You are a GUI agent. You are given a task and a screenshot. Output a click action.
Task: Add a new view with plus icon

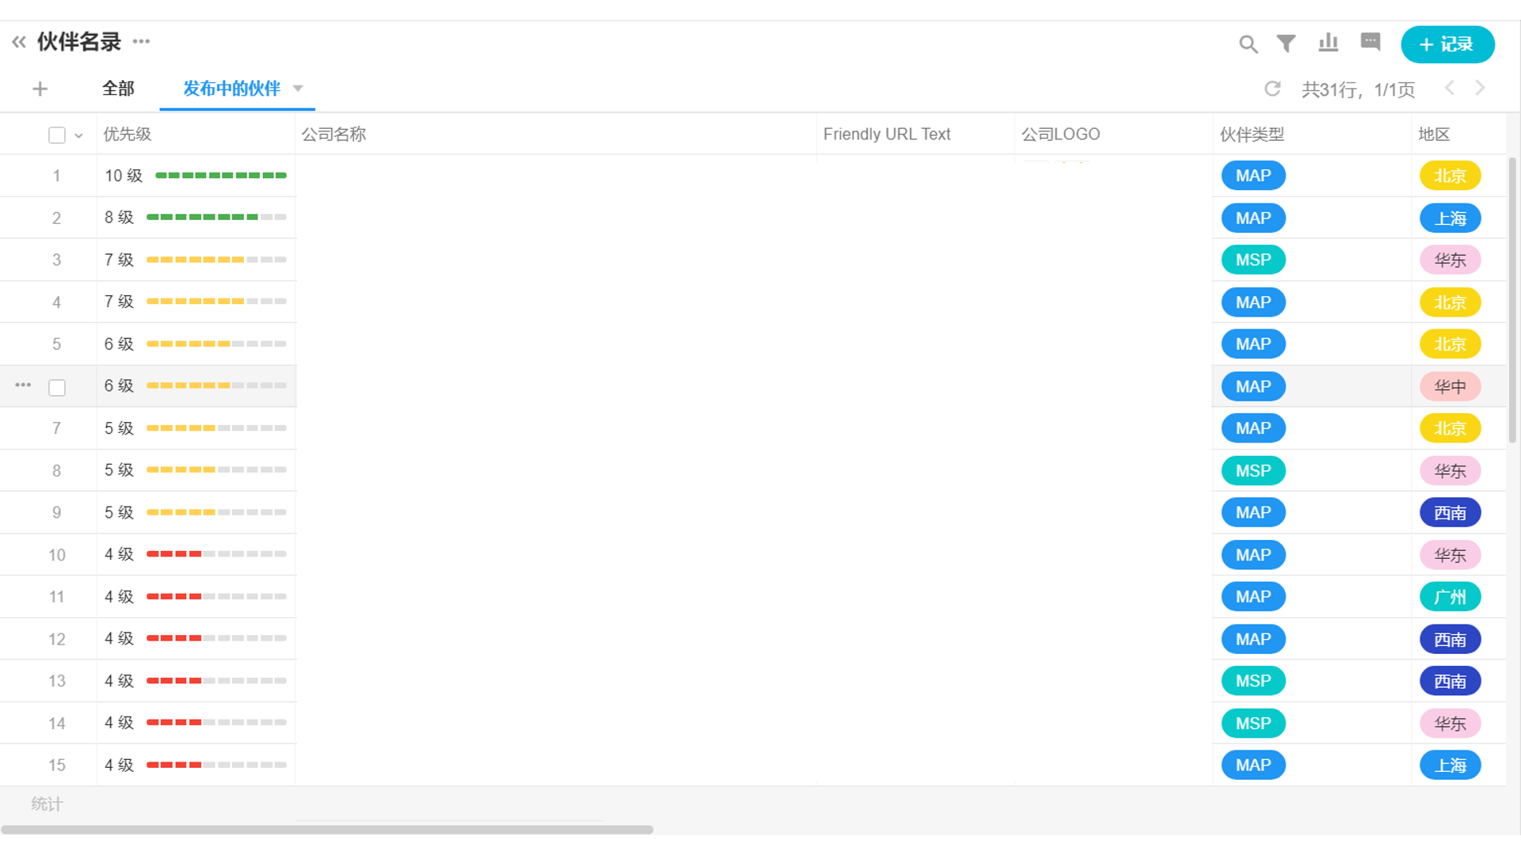coord(40,89)
